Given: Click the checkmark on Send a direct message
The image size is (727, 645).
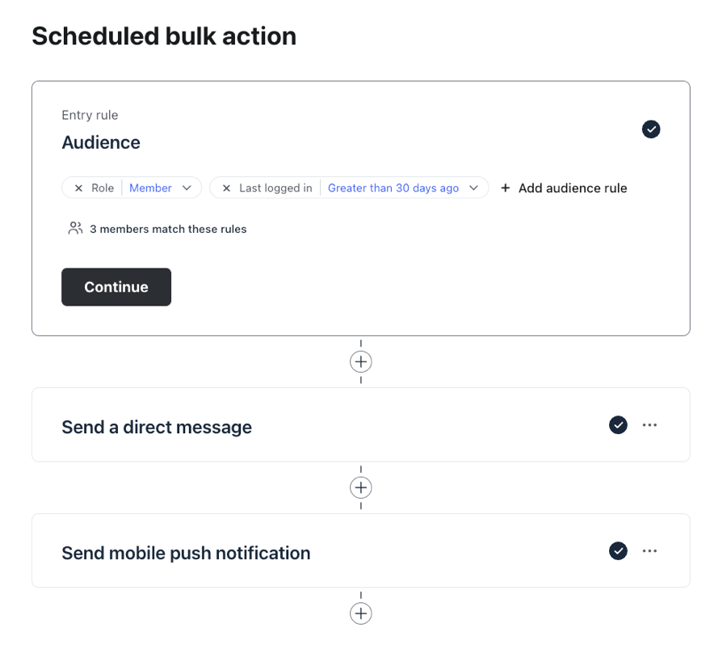Looking at the screenshot, I should click(618, 425).
